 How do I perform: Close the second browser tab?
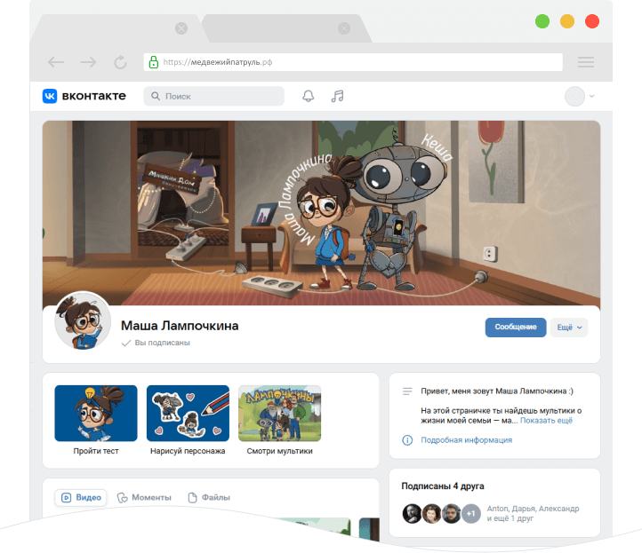click(x=344, y=28)
